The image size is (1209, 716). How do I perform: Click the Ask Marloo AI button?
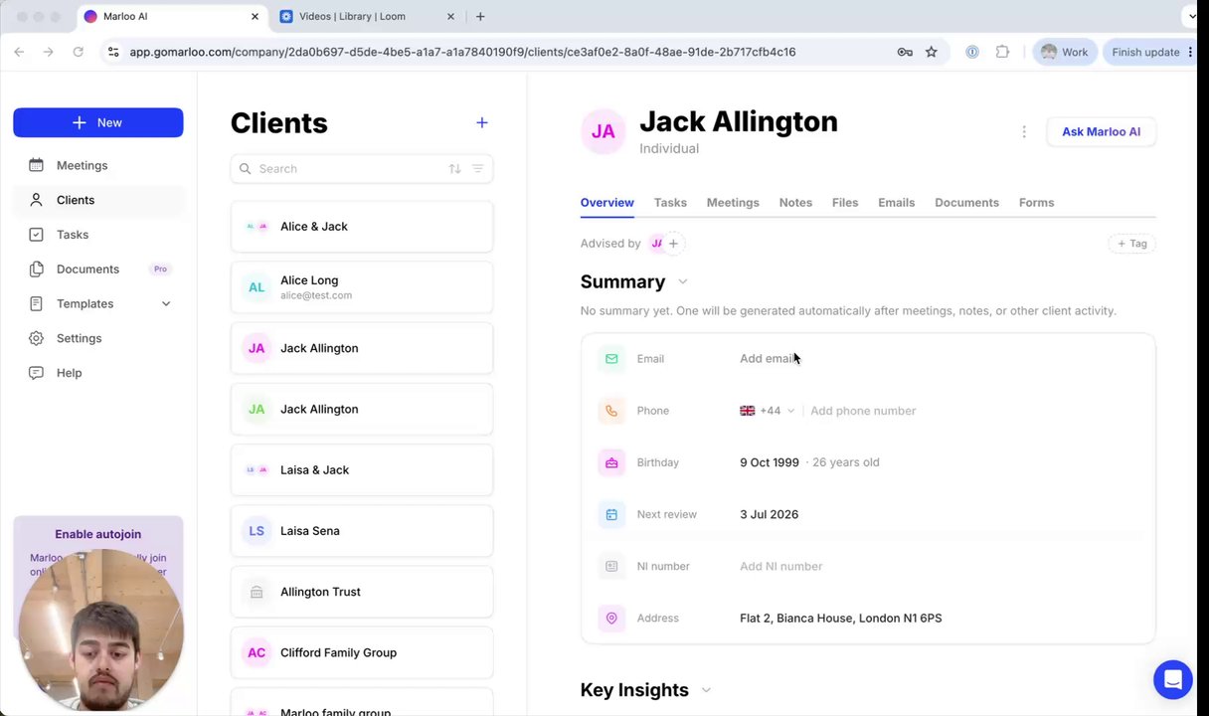pyautogui.click(x=1101, y=131)
